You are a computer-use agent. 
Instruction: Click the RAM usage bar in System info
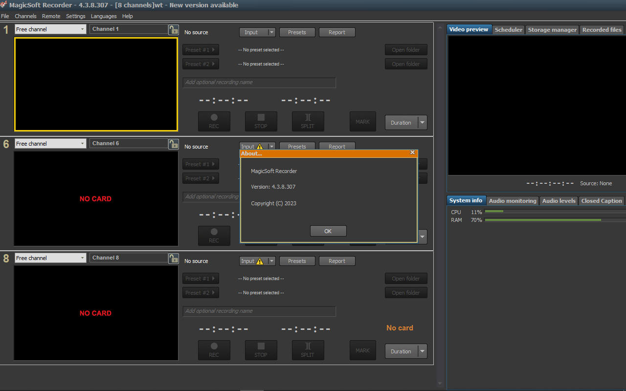click(x=543, y=220)
